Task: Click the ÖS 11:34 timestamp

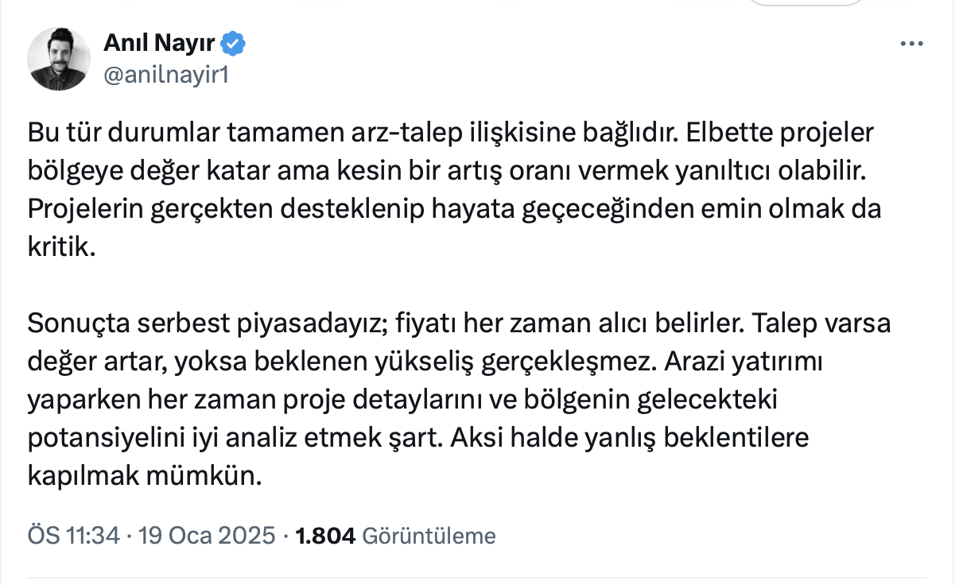Action: pyautogui.click(x=73, y=537)
